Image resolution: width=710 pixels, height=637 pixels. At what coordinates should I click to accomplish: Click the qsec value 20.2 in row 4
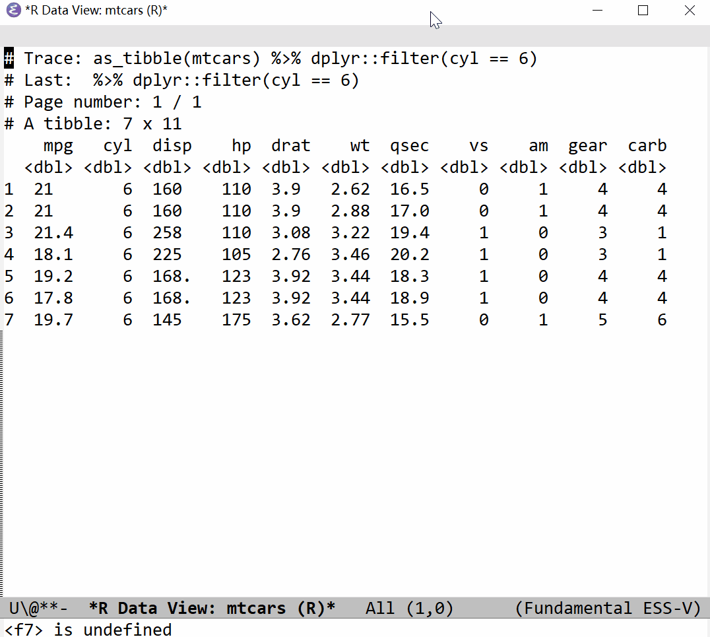click(409, 255)
